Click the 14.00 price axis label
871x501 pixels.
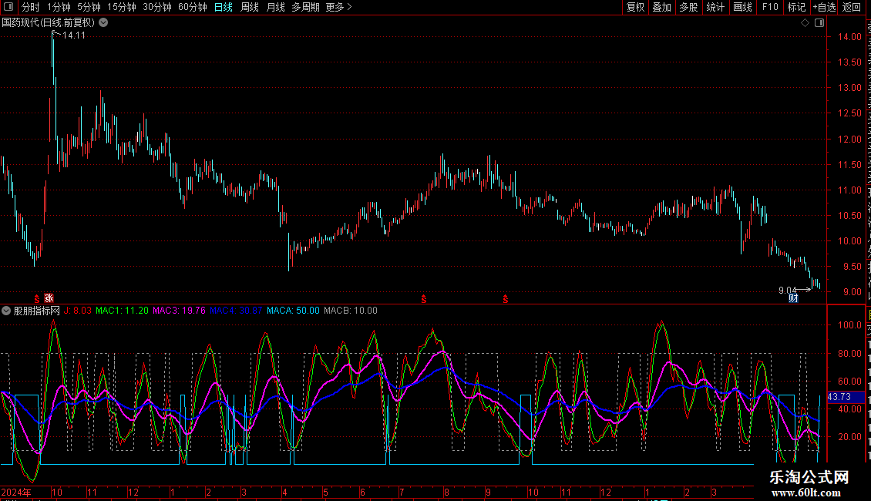[x=850, y=37]
